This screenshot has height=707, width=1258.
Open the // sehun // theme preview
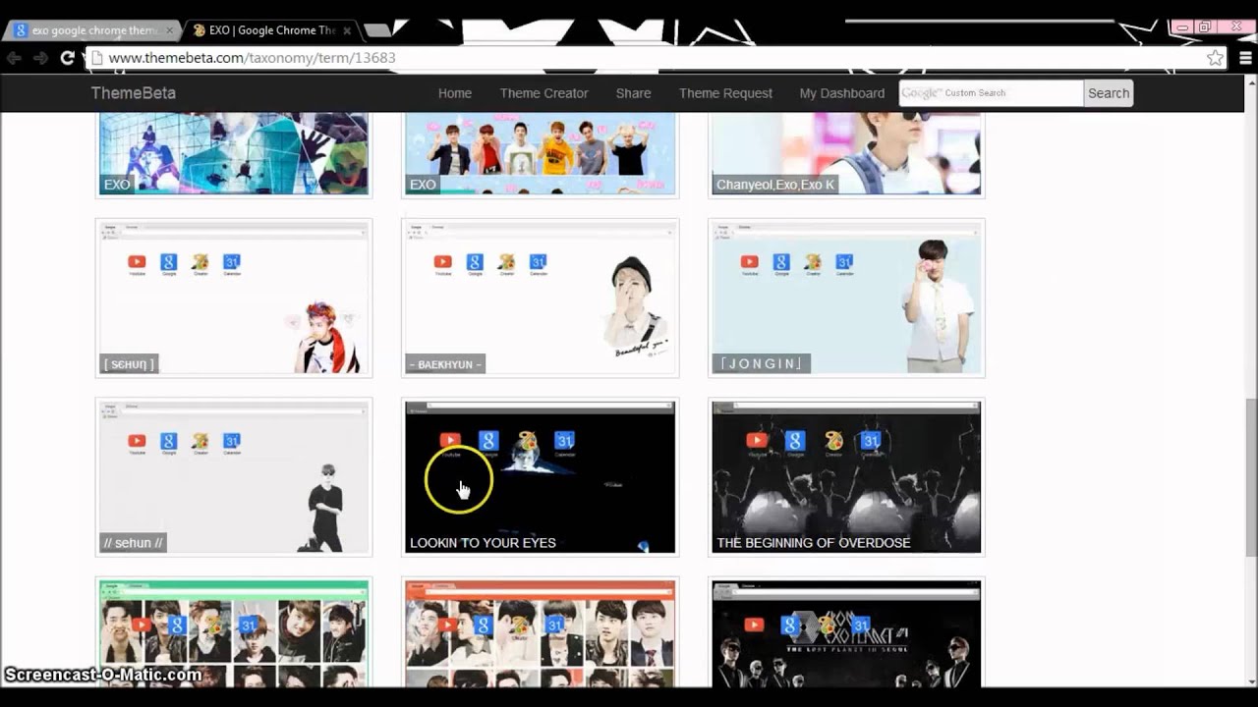(234, 476)
